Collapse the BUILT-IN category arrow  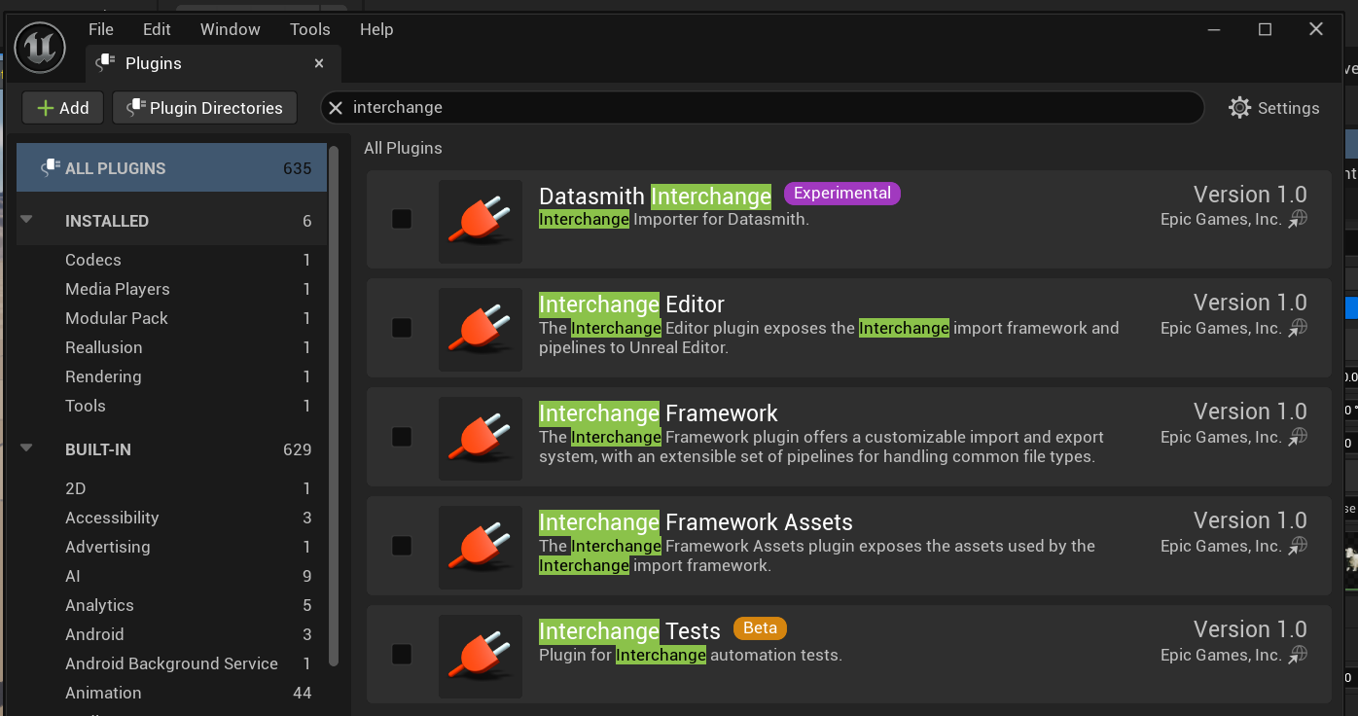click(26, 448)
